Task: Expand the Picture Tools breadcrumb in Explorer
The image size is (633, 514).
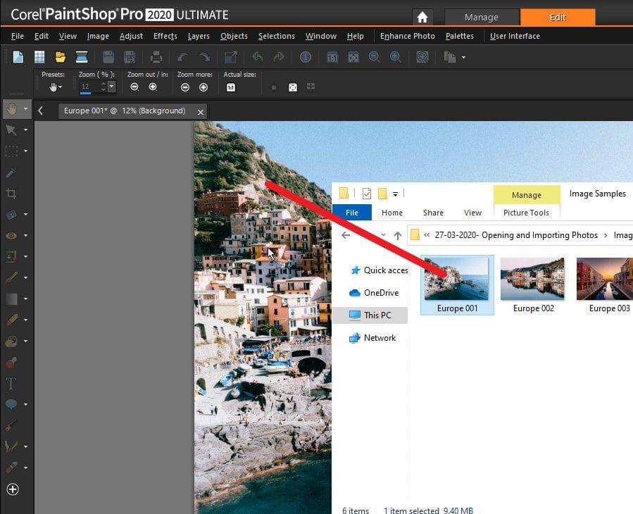Action: [527, 212]
